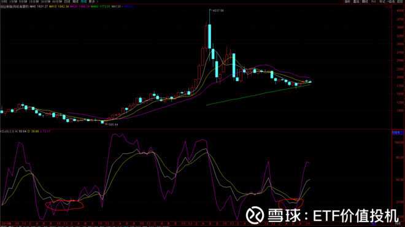This screenshot has width=405, height=227.
Task: Select the 日线 daily chart tab
Action: tap(67, 2)
